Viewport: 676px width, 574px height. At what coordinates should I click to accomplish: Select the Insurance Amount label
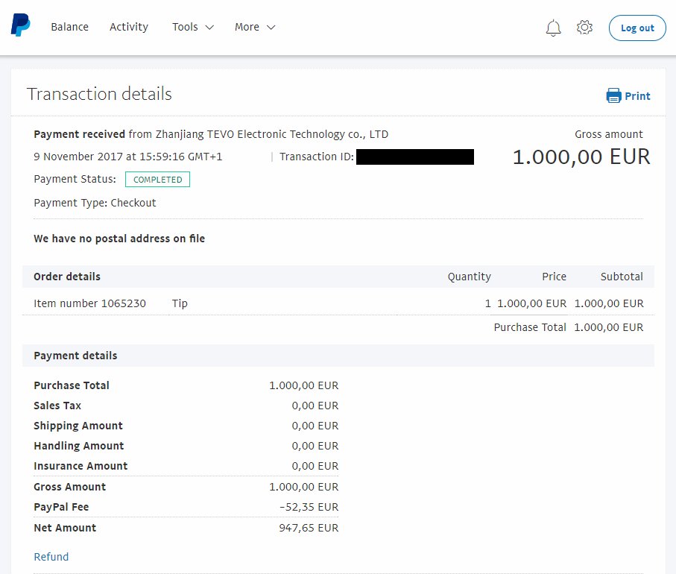(80, 466)
